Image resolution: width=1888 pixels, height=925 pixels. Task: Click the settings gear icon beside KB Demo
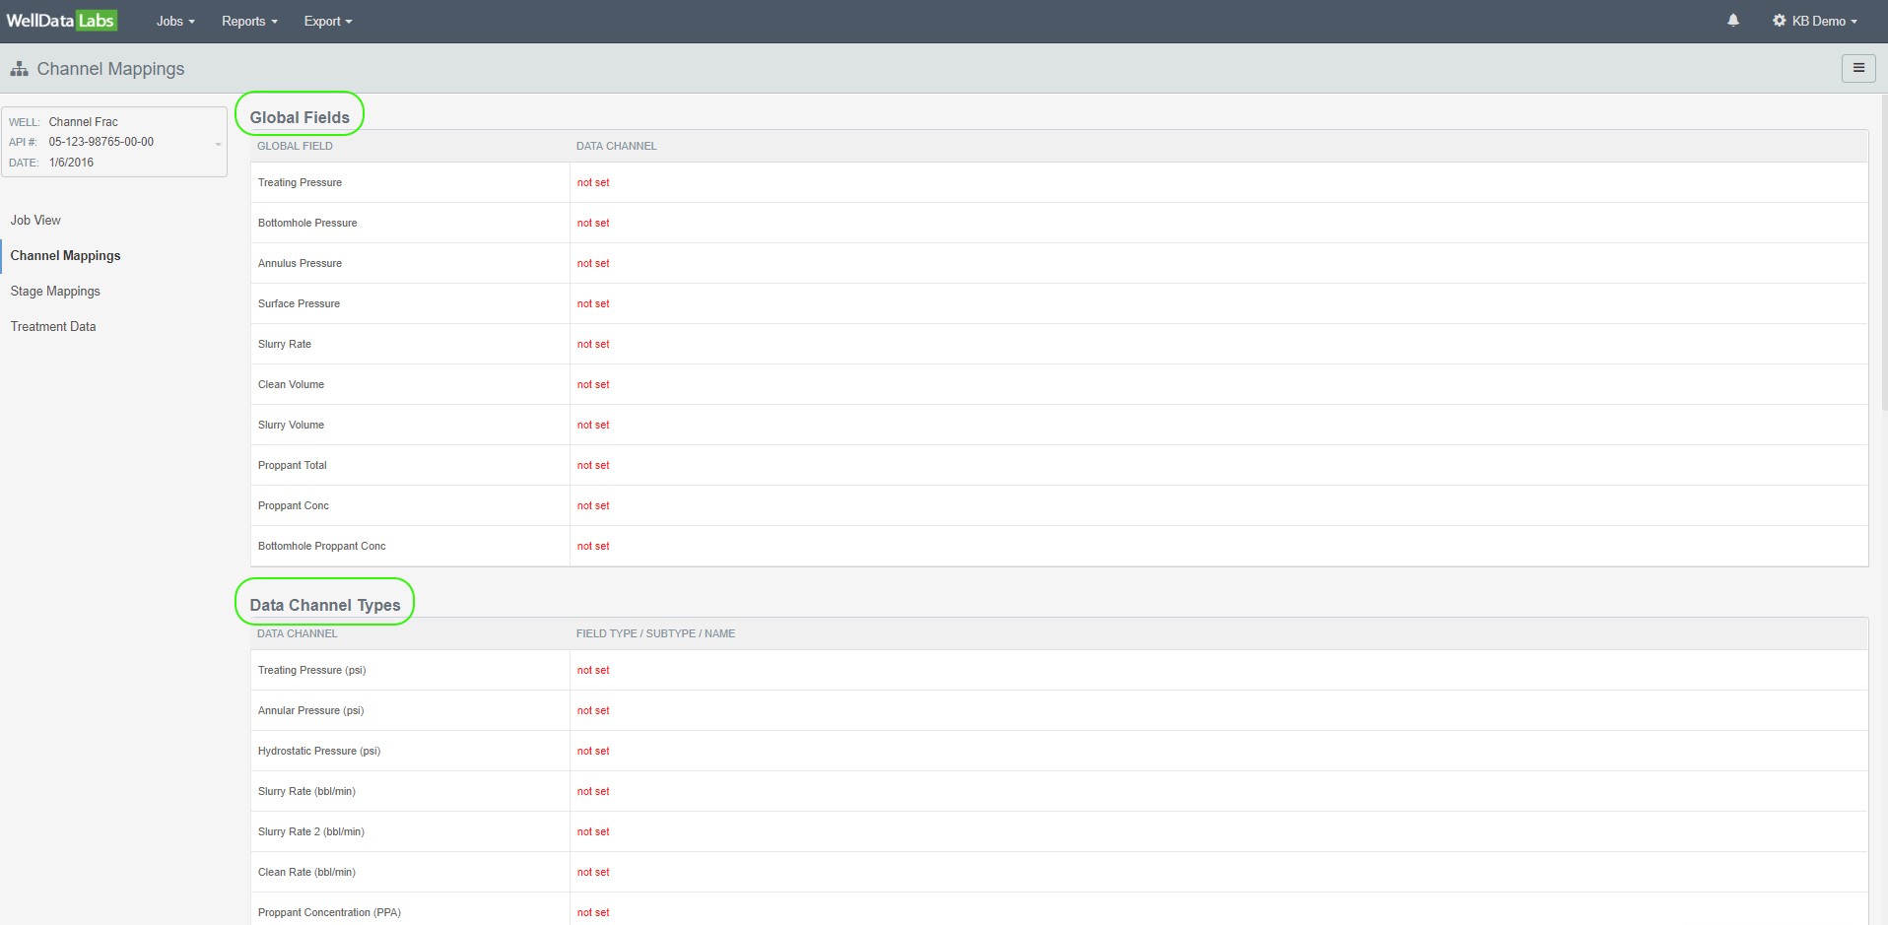(x=1779, y=21)
